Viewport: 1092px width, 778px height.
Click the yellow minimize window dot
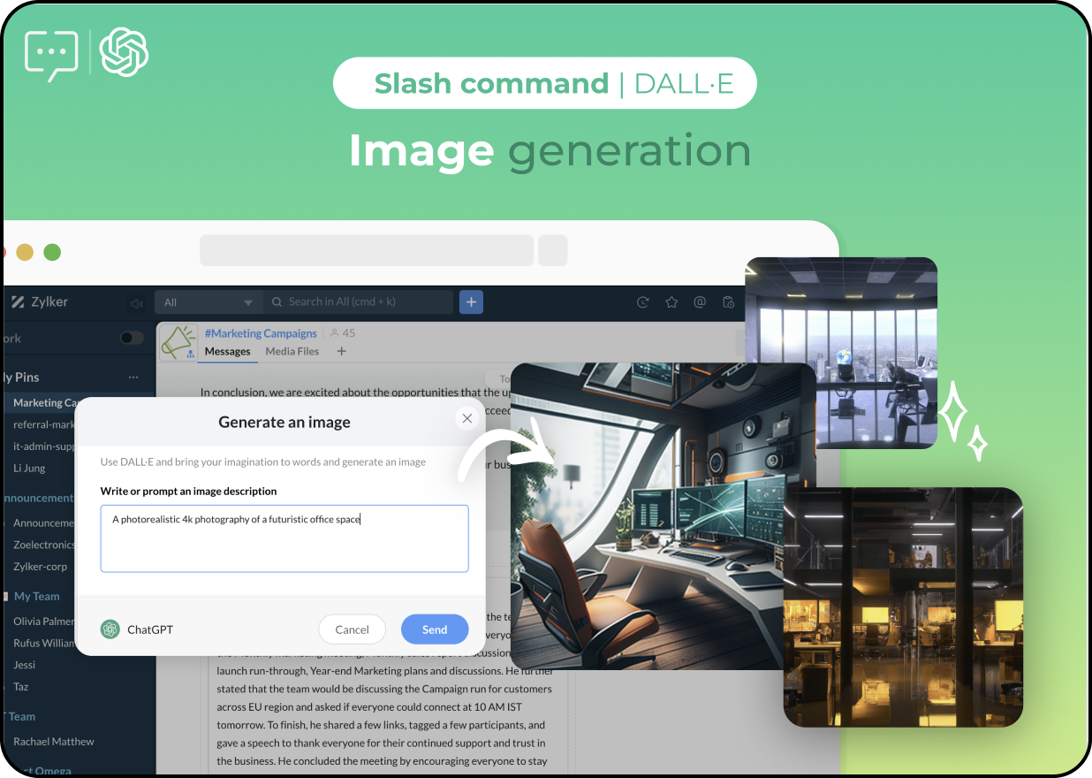[25, 252]
